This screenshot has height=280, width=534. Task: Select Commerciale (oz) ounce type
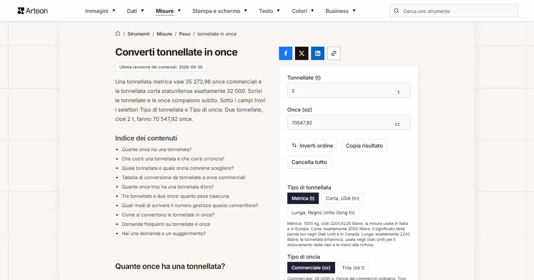311,268
